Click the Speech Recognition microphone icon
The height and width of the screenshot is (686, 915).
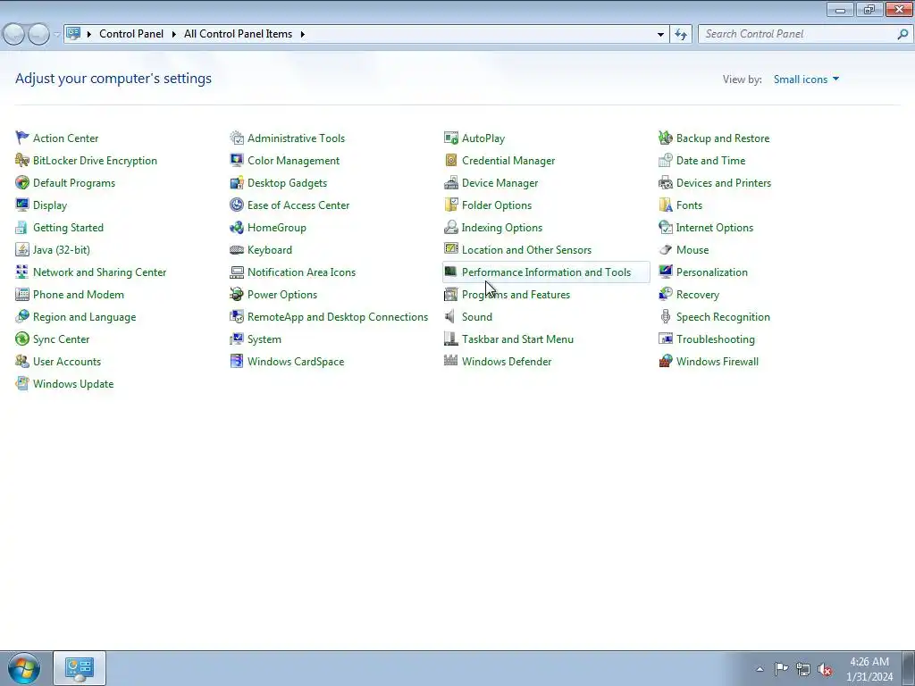coord(665,317)
